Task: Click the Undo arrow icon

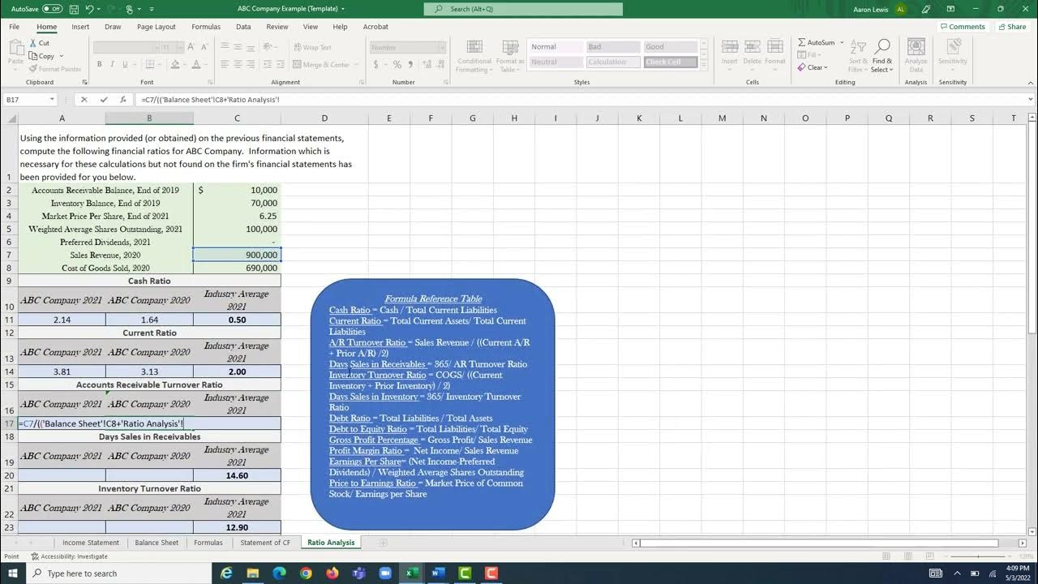Action: click(x=89, y=8)
